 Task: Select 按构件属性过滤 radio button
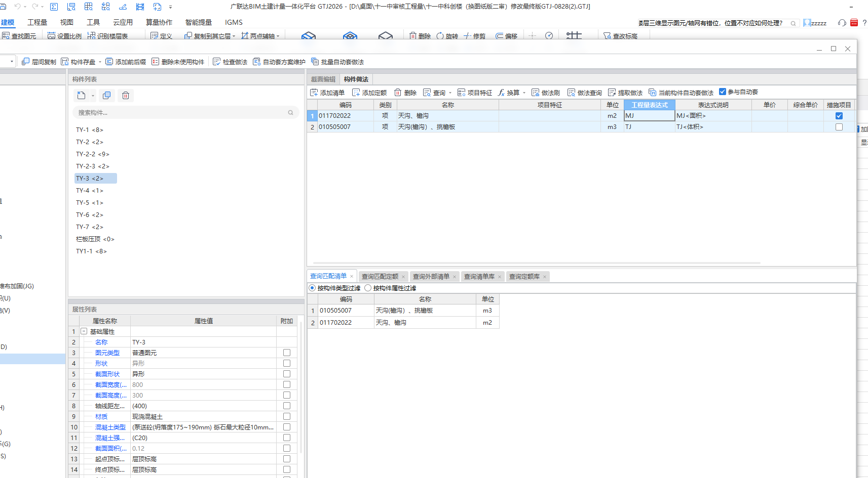tap(368, 288)
